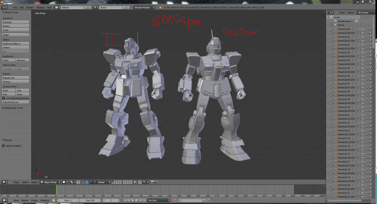Play the animation forward
Viewport: 377px width, 204px height.
tap(136, 200)
